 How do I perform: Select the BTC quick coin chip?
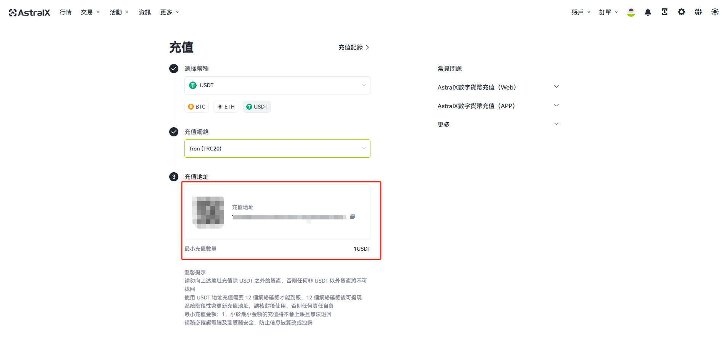(x=197, y=107)
